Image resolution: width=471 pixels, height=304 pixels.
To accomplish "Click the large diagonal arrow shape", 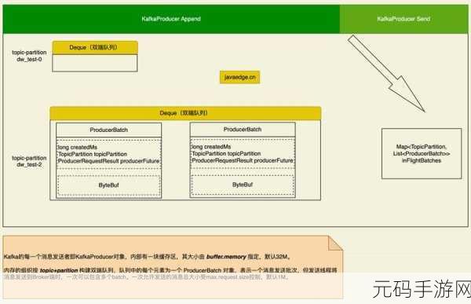I will pyautogui.click(x=387, y=73).
